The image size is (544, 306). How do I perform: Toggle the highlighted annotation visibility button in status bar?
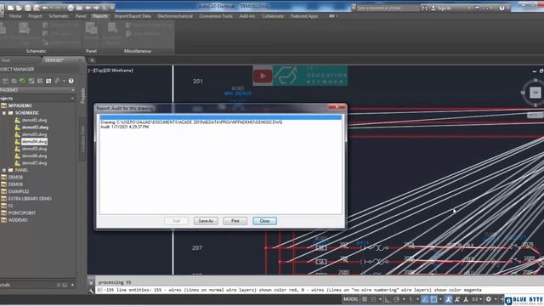pyautogui.click(x=448, y=299)
